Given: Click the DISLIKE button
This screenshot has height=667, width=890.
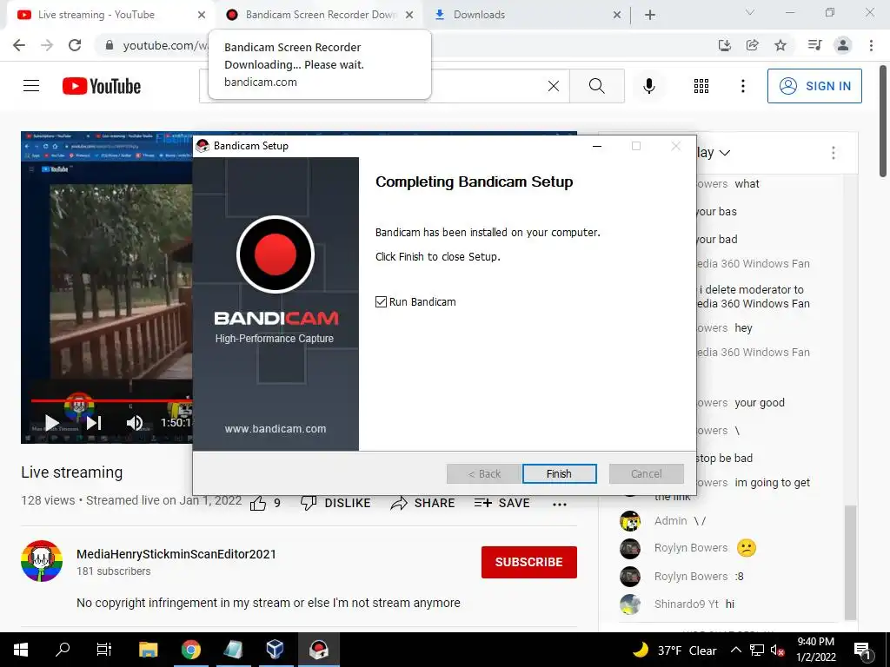Looking at the screenshot, I should pyautogui.click(x=335, y=503).
